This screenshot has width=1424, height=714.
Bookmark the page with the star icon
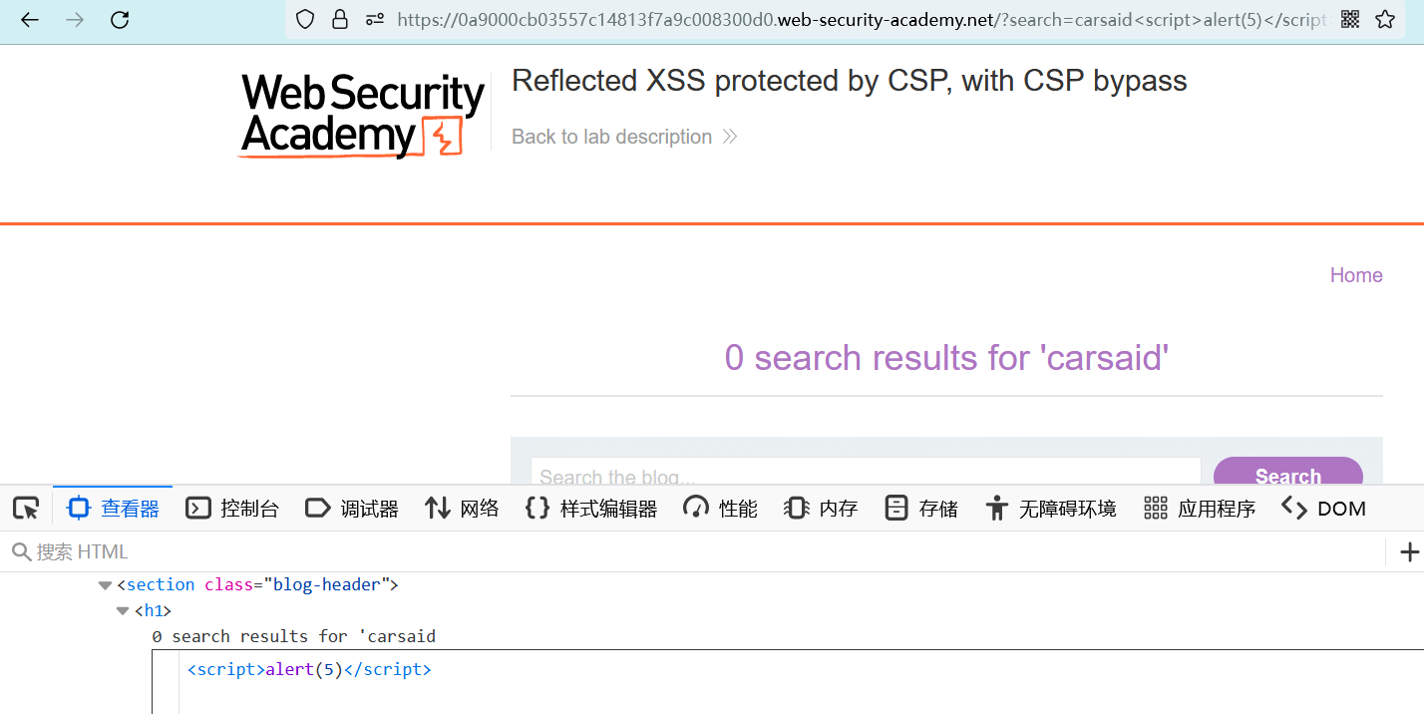[x=1384, y=19]
